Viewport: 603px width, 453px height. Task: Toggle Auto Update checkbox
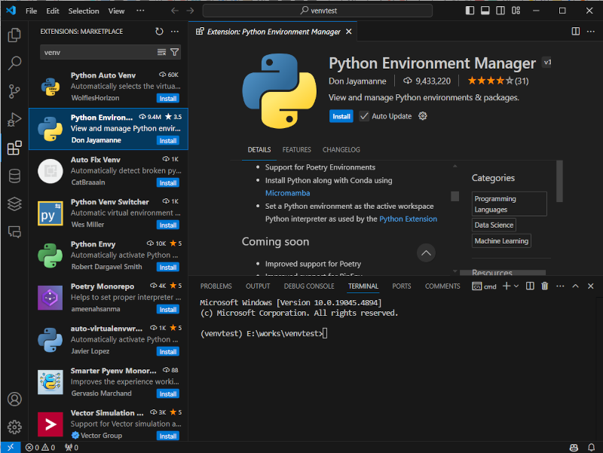pyautogui.click(x=364, y=116)
